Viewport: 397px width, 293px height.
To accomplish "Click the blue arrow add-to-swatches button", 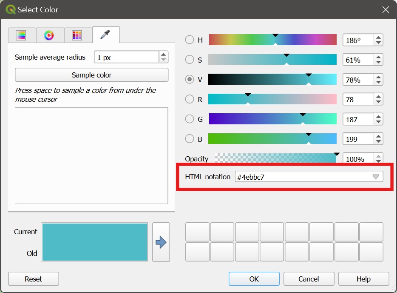I will pyautogui.click(x=161, y=242).
